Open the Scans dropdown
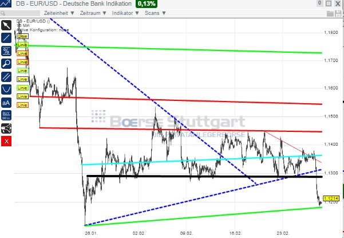This screenshot has width=344, height=238. click(155, 13)
